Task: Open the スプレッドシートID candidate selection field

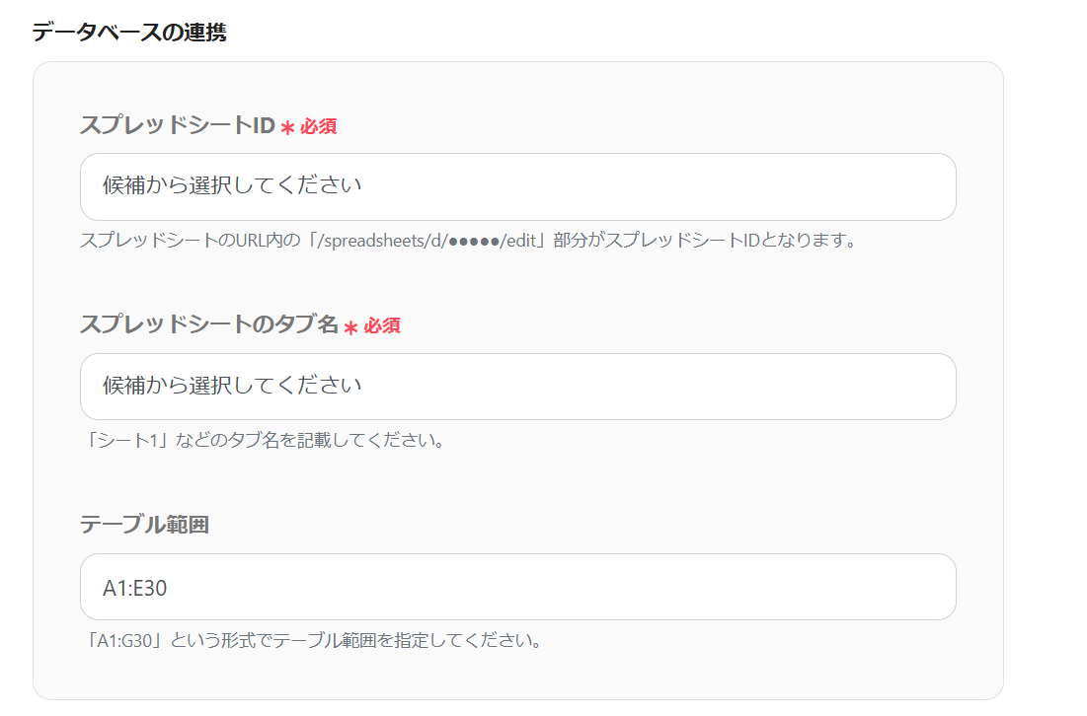Action: [518, 187]
